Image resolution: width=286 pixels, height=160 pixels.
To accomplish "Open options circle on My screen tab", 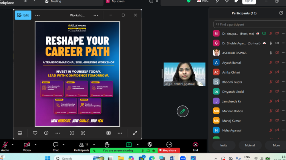I will [x=151, y=1].
